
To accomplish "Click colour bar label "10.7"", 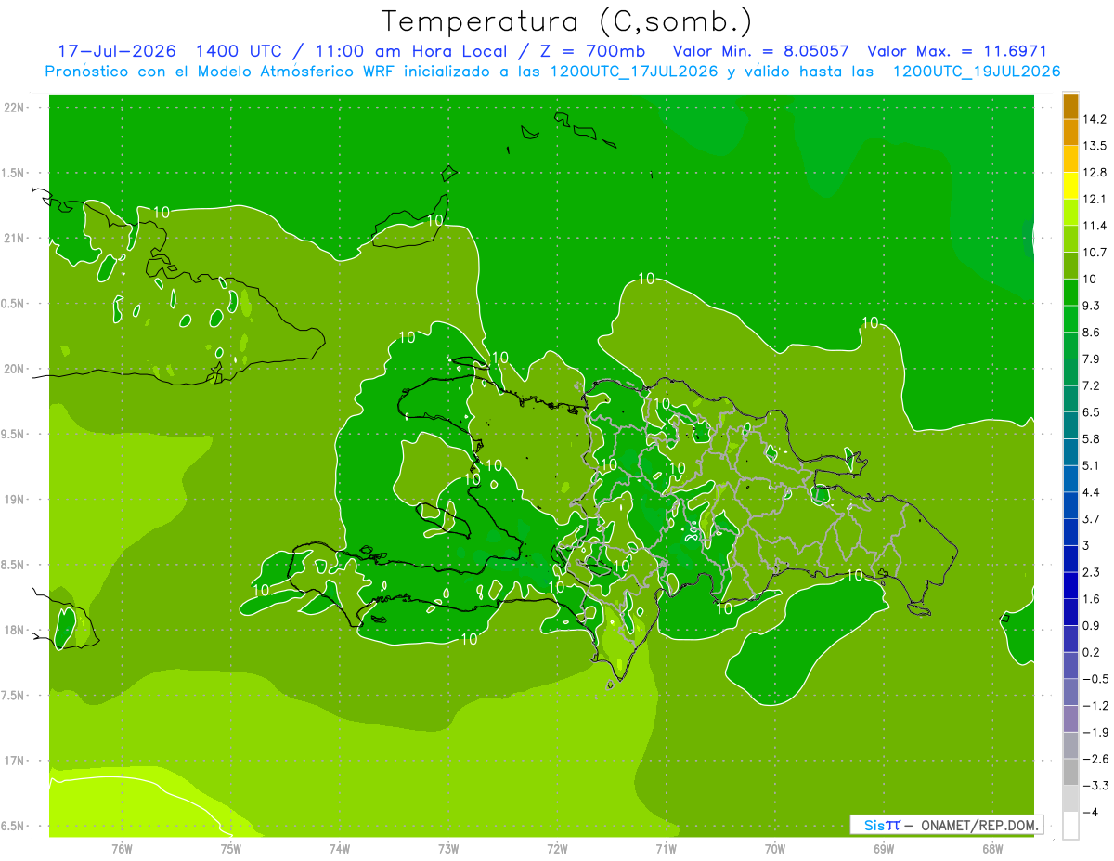I will [1095, 252].
